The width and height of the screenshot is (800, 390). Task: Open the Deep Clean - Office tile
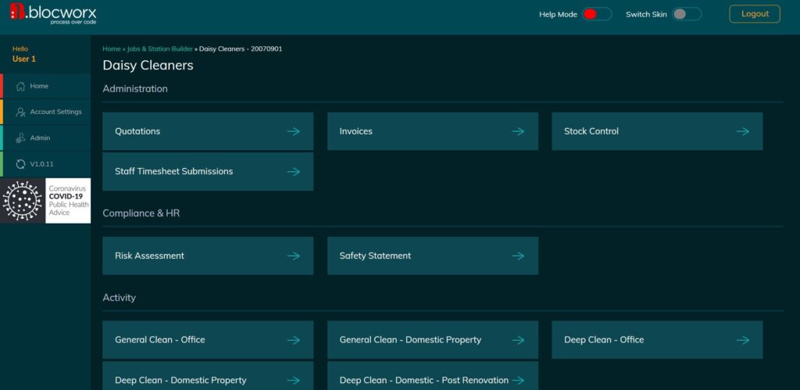click(657, 340)
